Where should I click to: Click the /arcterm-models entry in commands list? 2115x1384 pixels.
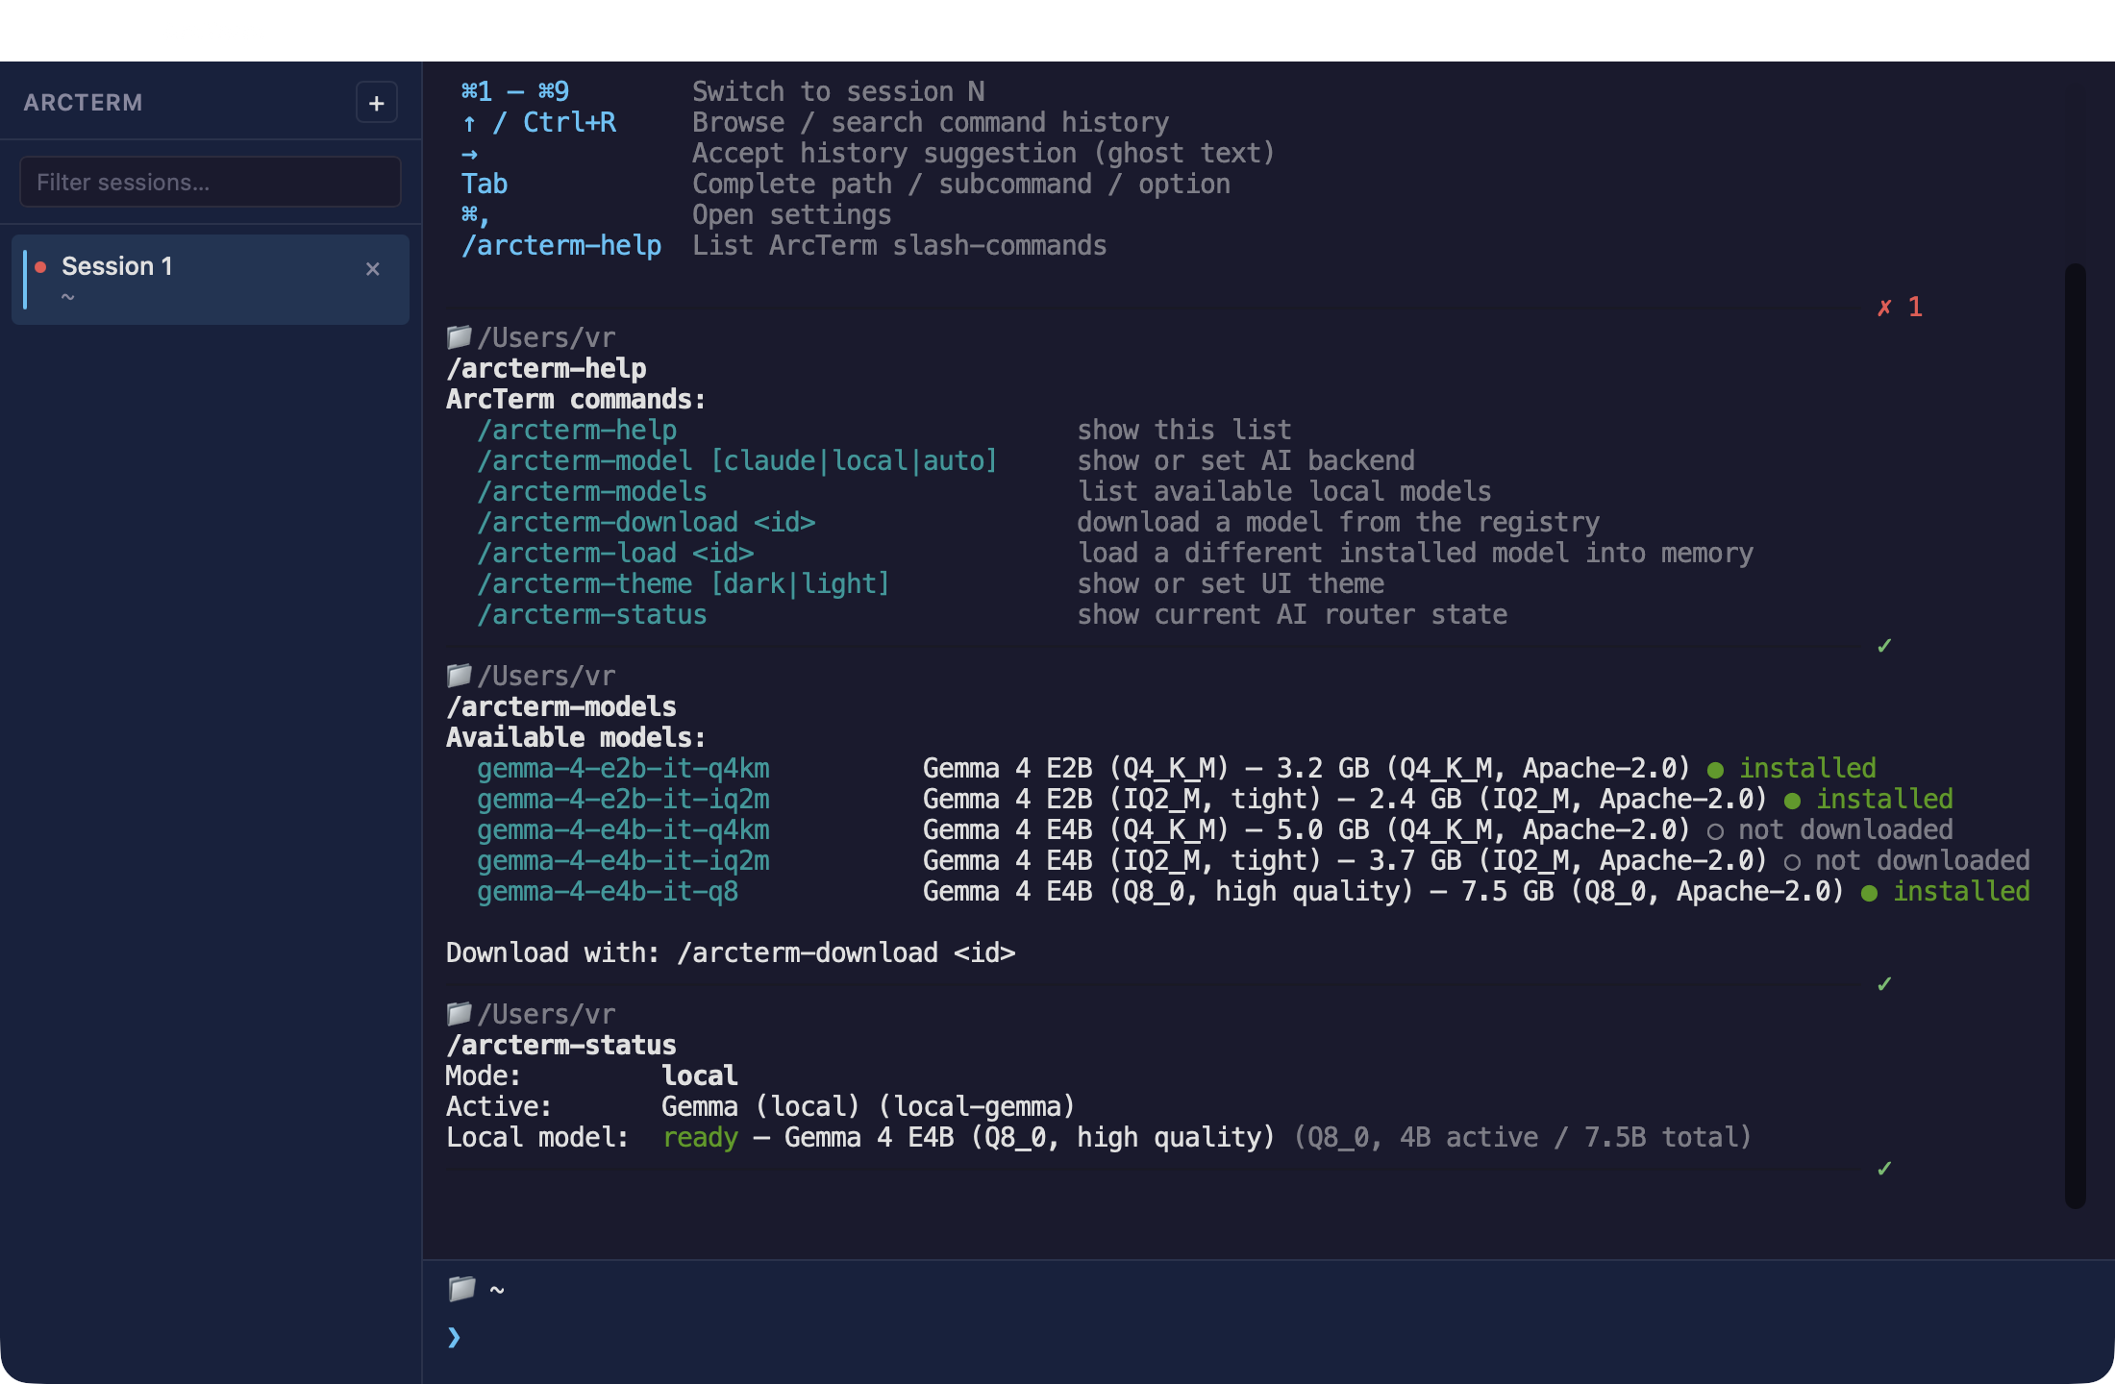(592, 492)
